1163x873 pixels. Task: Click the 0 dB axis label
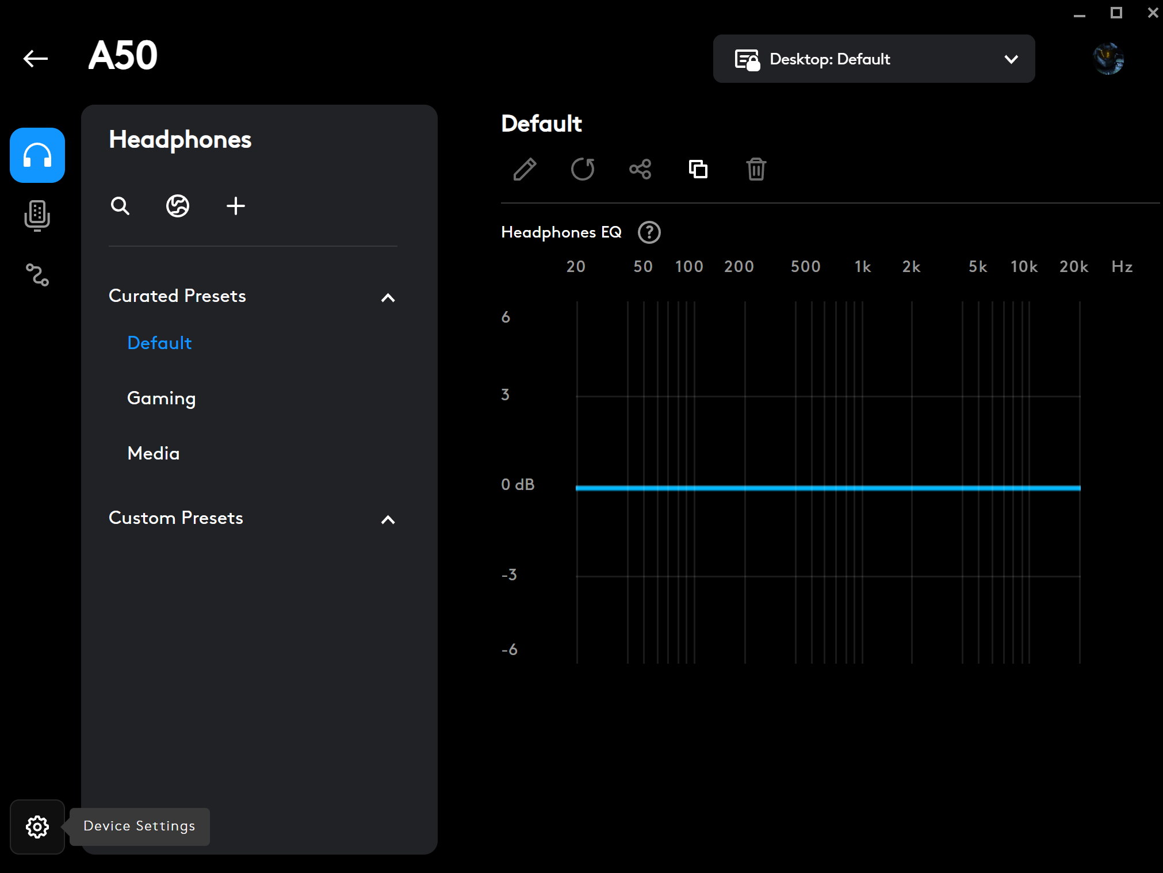[518, 485]
